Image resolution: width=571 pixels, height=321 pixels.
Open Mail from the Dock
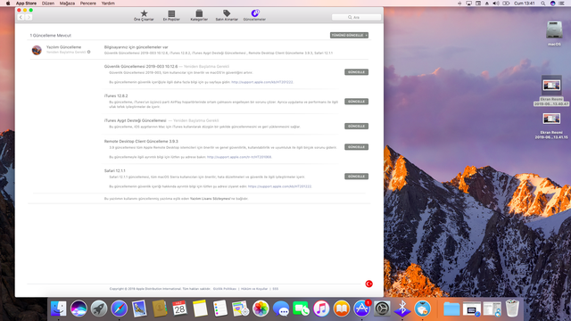[x=139, y=309]
